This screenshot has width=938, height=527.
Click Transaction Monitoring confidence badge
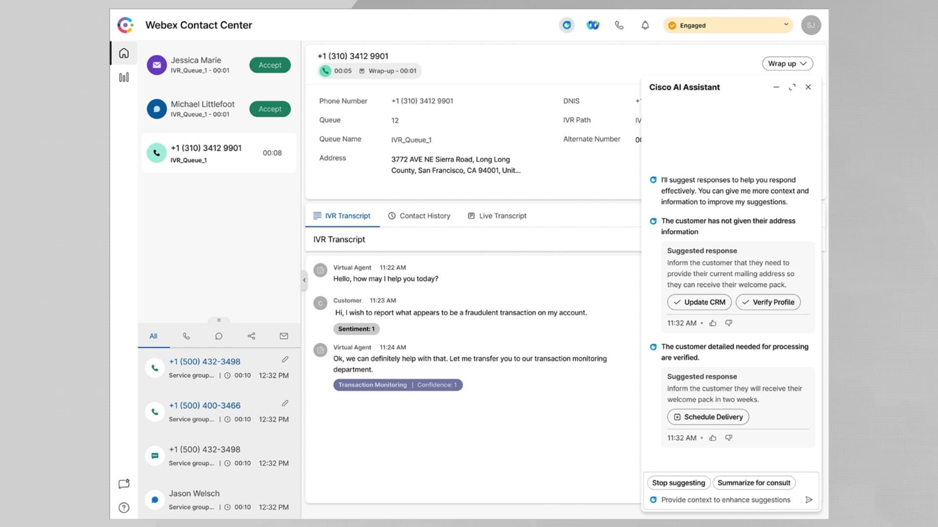398,385
